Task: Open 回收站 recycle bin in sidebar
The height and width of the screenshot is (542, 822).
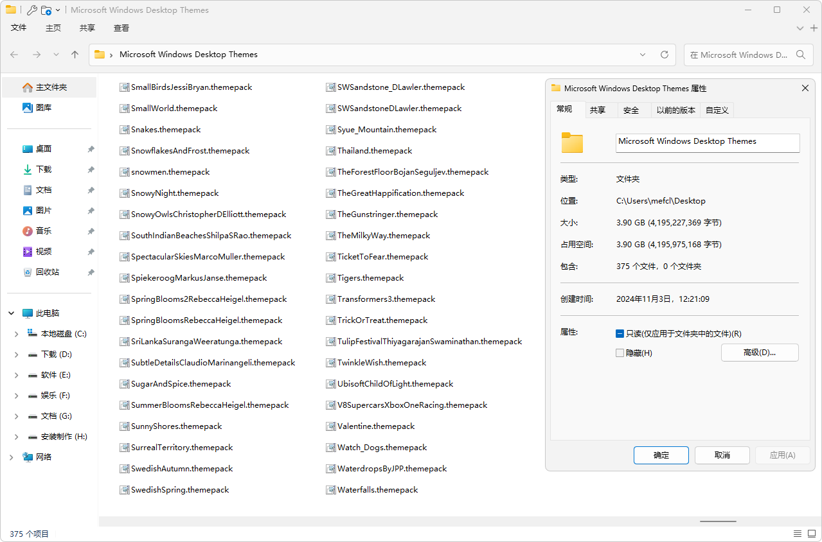Action: (x=49, y=272)
